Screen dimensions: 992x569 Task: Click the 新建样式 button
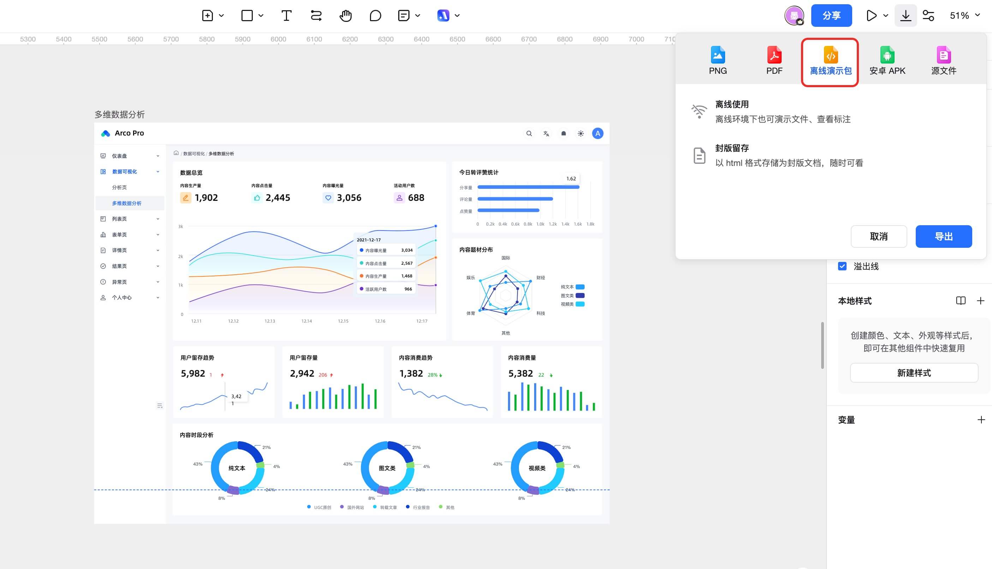coord(913,373)
